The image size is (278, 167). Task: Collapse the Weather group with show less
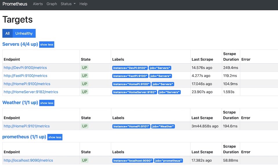[x=47, y=103]
